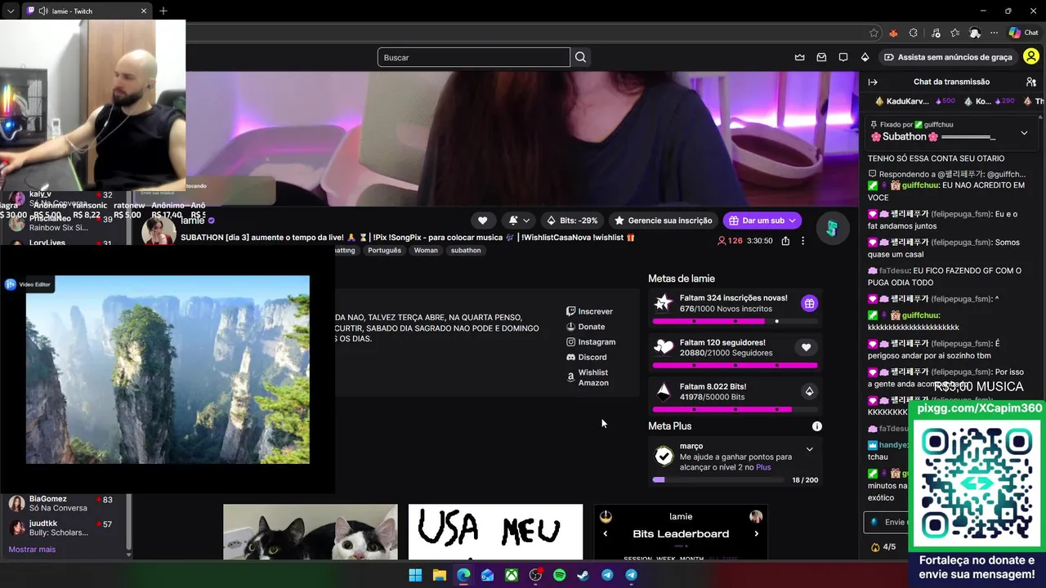This screenshot has width=1046, height=588.
Task: Open the Twitch notifications inbox icon
Action: pyautogui.click(x=821, y=57)
